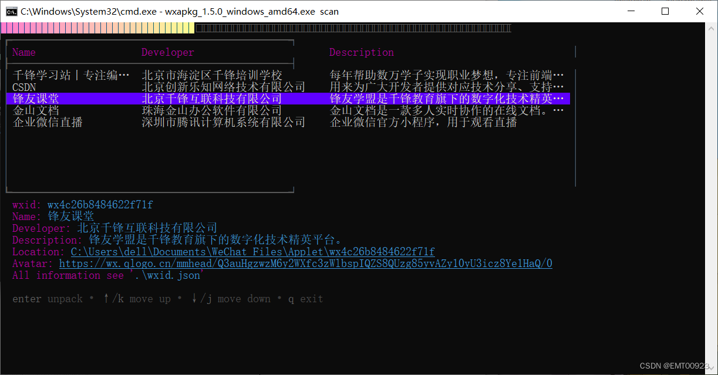Click description starting 每年帮助数万学子
718x375 pixels.
pos(447,75)
